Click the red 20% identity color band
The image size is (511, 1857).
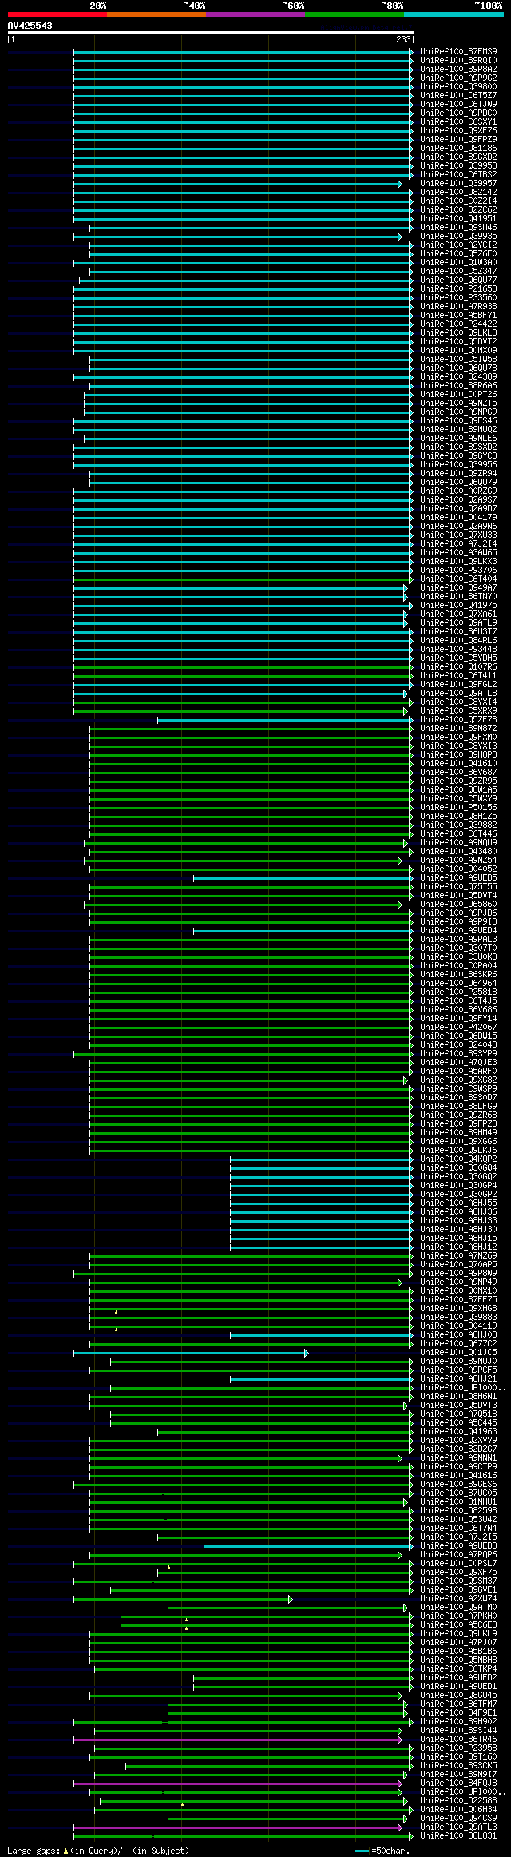57,14
